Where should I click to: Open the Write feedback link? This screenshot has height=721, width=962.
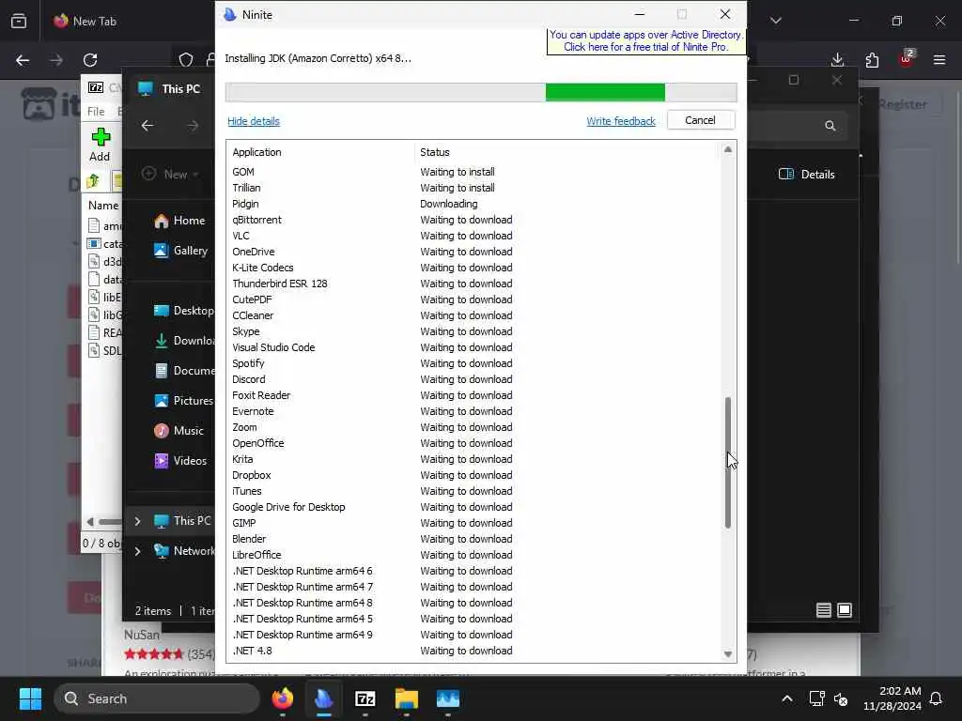tap(621, 121)
